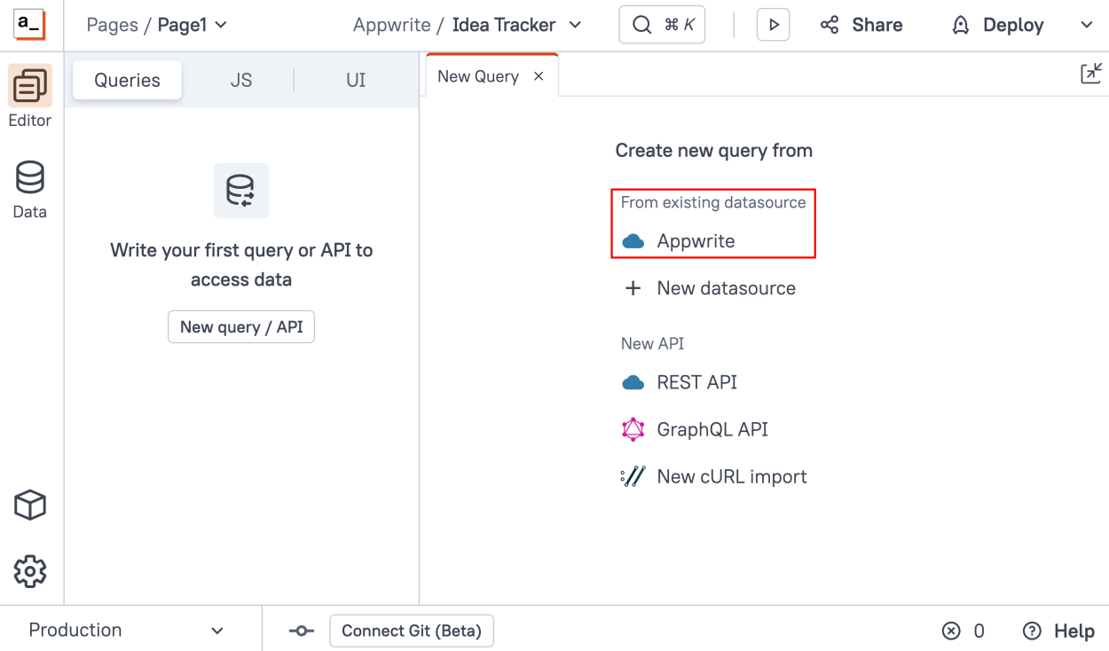Image resolution: width=1109 pixels, height=651 pixels.
Task: Switch to the UI tab
Action: [355, 79]
